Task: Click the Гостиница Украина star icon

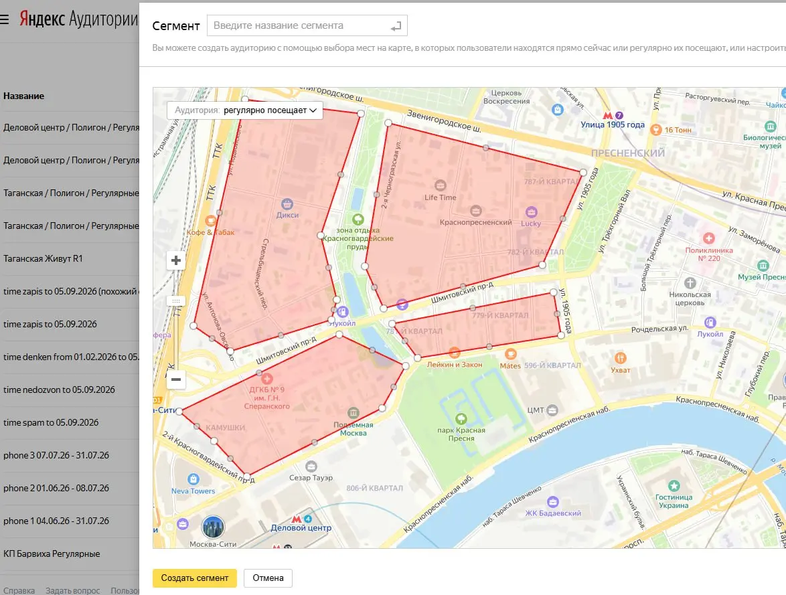Action: [x=674, y=485]
